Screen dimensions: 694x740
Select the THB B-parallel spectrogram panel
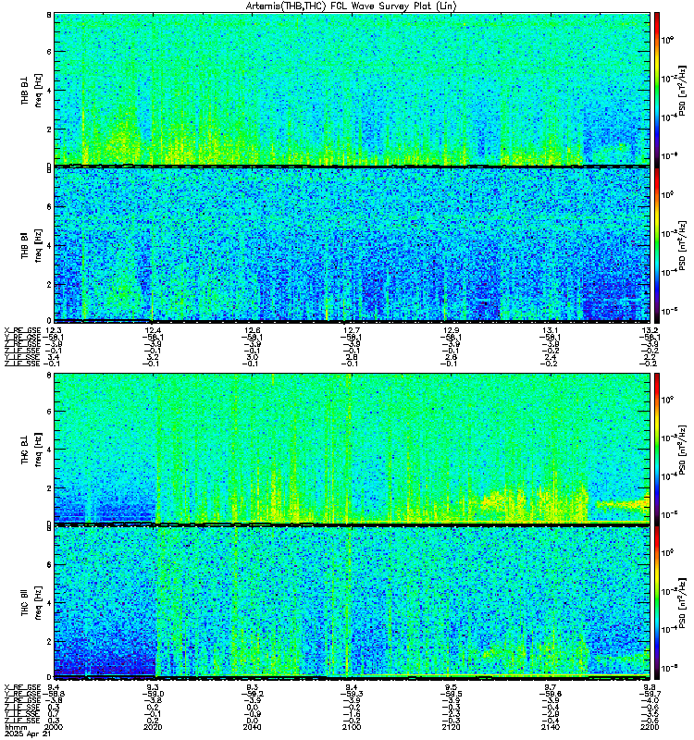coord(352,244)
